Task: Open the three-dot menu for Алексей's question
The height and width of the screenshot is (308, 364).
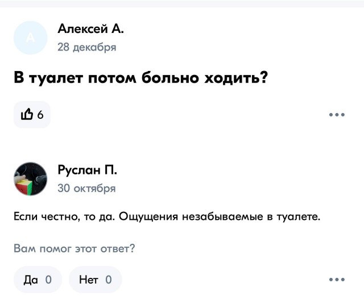Action: [x=337, y=115]
